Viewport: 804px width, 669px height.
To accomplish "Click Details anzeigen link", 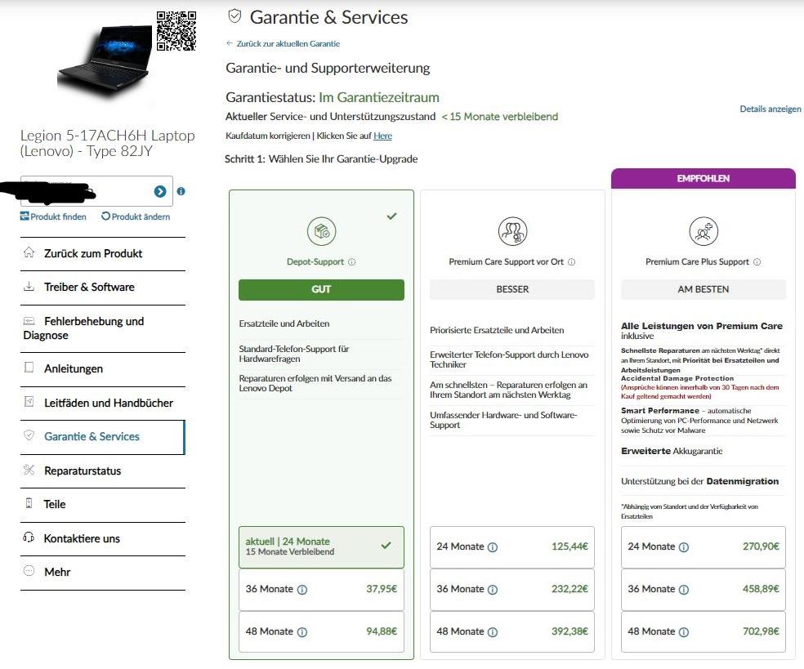I will 770,109.
